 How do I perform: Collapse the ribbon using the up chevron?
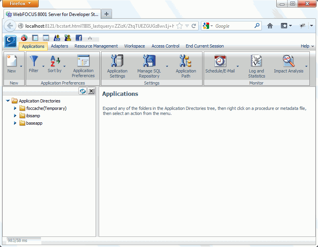[90, 38]
